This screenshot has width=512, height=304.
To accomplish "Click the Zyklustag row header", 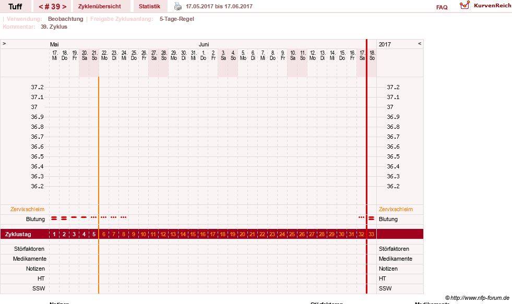I will (x=18, y=234).
